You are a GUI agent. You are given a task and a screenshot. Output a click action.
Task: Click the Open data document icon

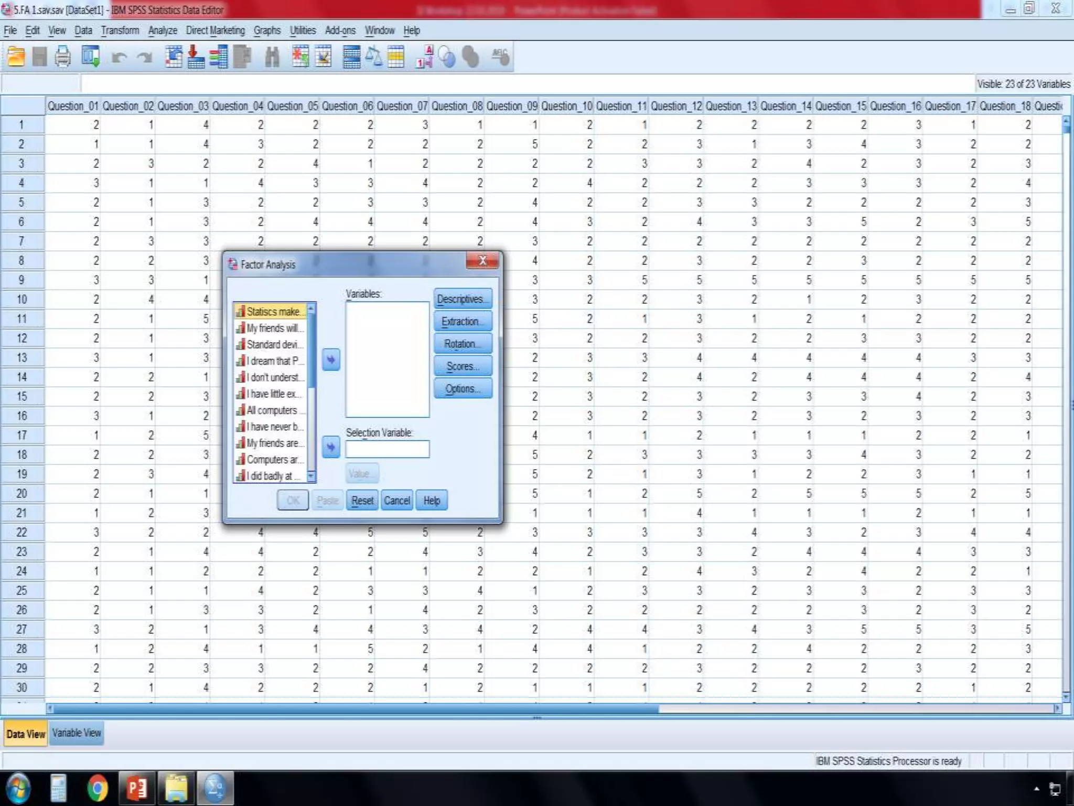[16, 57]
